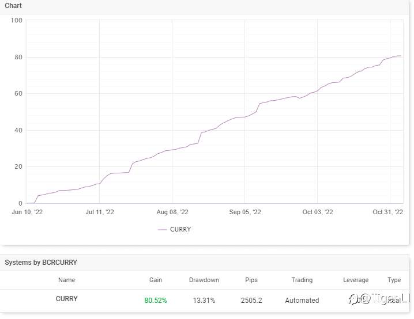This screenshot has width=414, height=319.
Task: Click the CURRY legend label
Action: 180,229
